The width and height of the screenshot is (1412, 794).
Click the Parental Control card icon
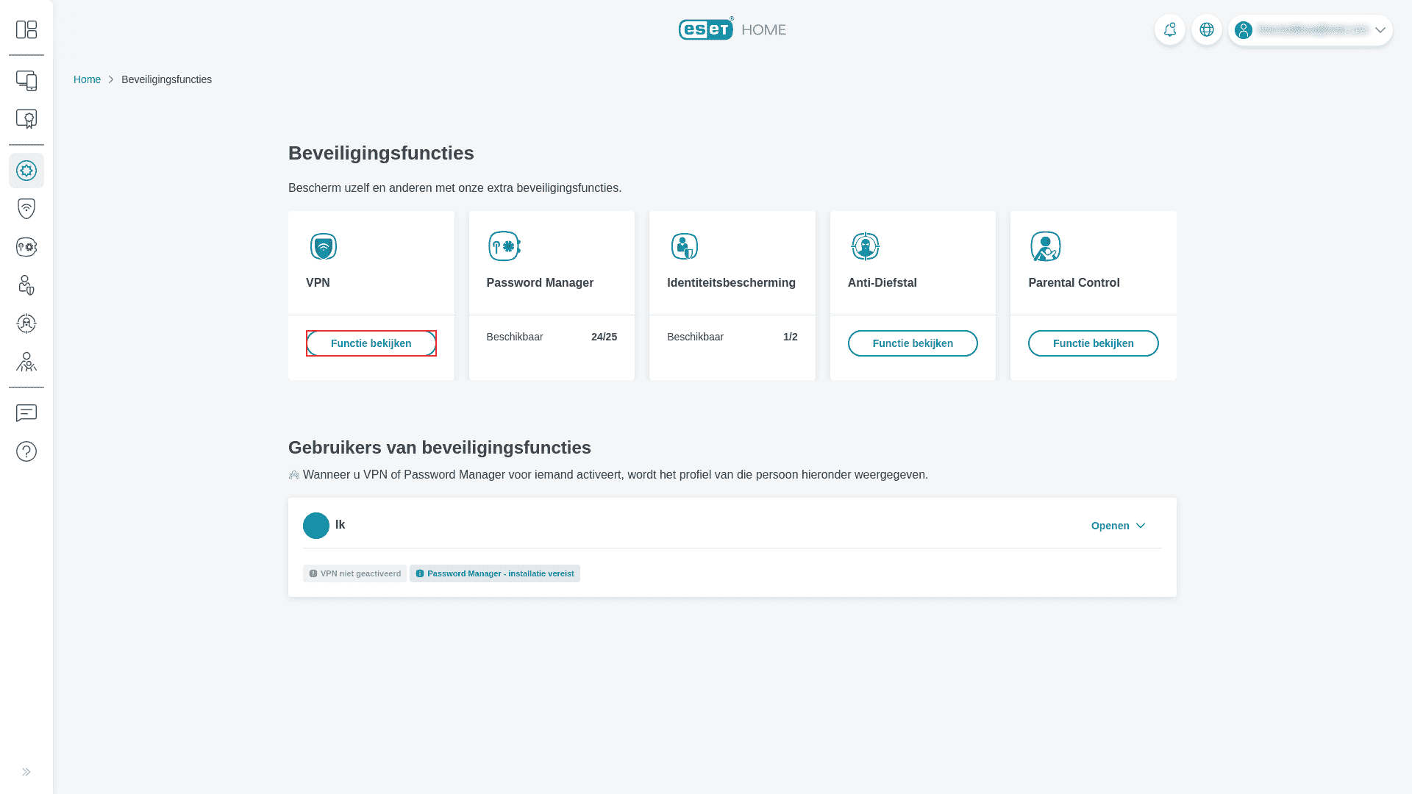coord(1046,246)
